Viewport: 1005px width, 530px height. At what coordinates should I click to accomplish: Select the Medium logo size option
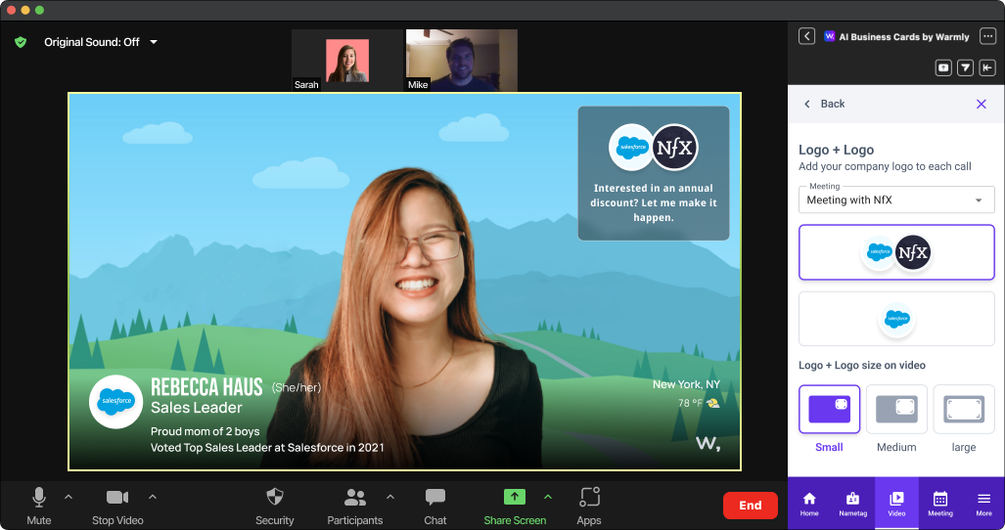pyautogui.click(x=896, y=410)
